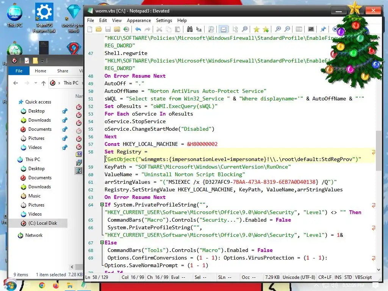
Task: Open the Edit menu
Action: pyautogui.click(x=103, y=20)
